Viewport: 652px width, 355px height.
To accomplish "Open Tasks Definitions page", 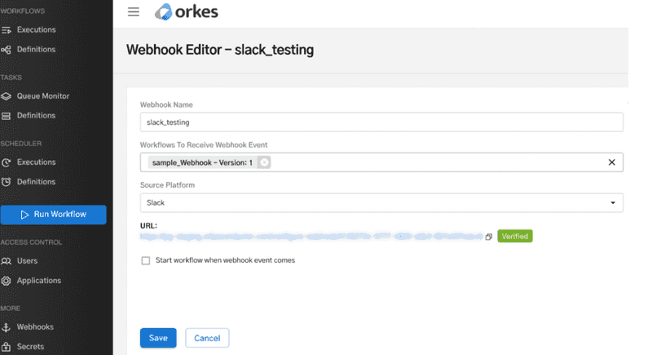I will click(x=36, y=116).
